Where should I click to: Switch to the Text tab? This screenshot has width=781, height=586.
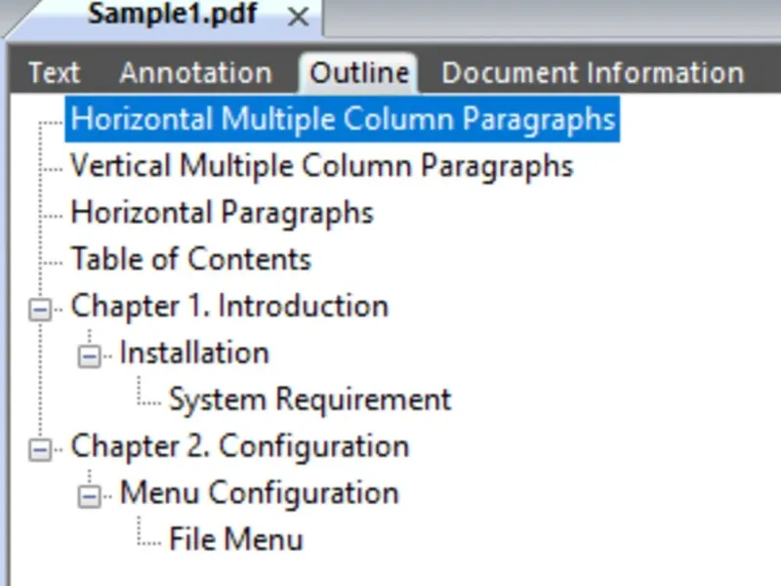point(54,73)
